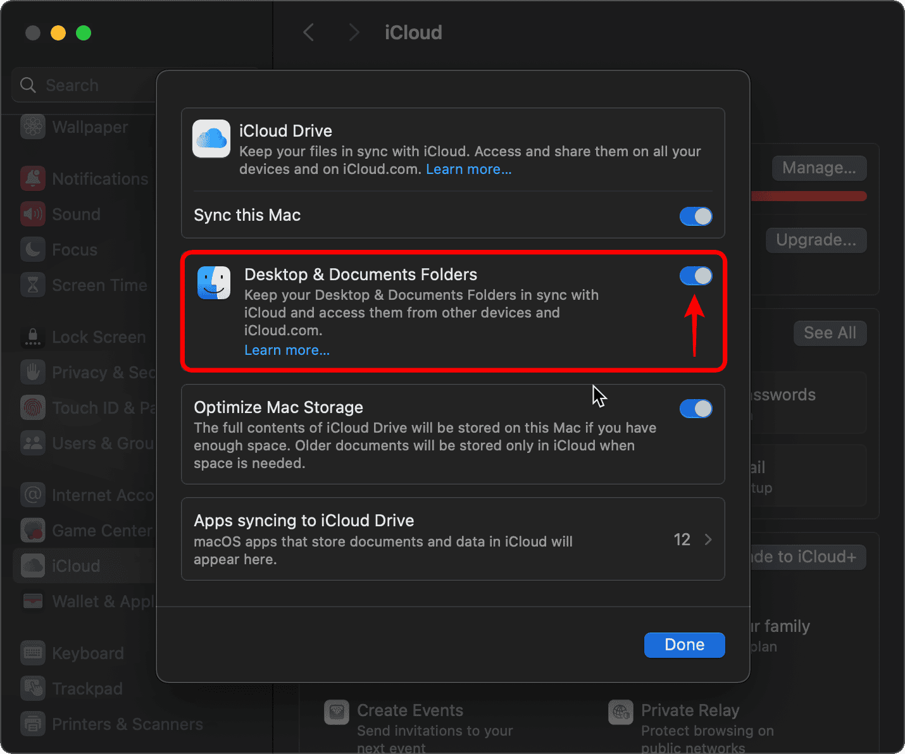Go back using the back chevron
The width and height of the screenshot is (905, 754).
(309, 32)
